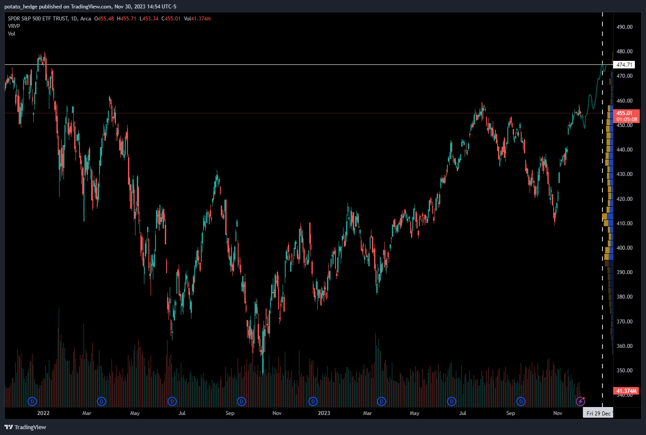This screenshot has width=646, height=435.
Task: Click the 400.00 price axis label
Action: click(x=624, y=248)
